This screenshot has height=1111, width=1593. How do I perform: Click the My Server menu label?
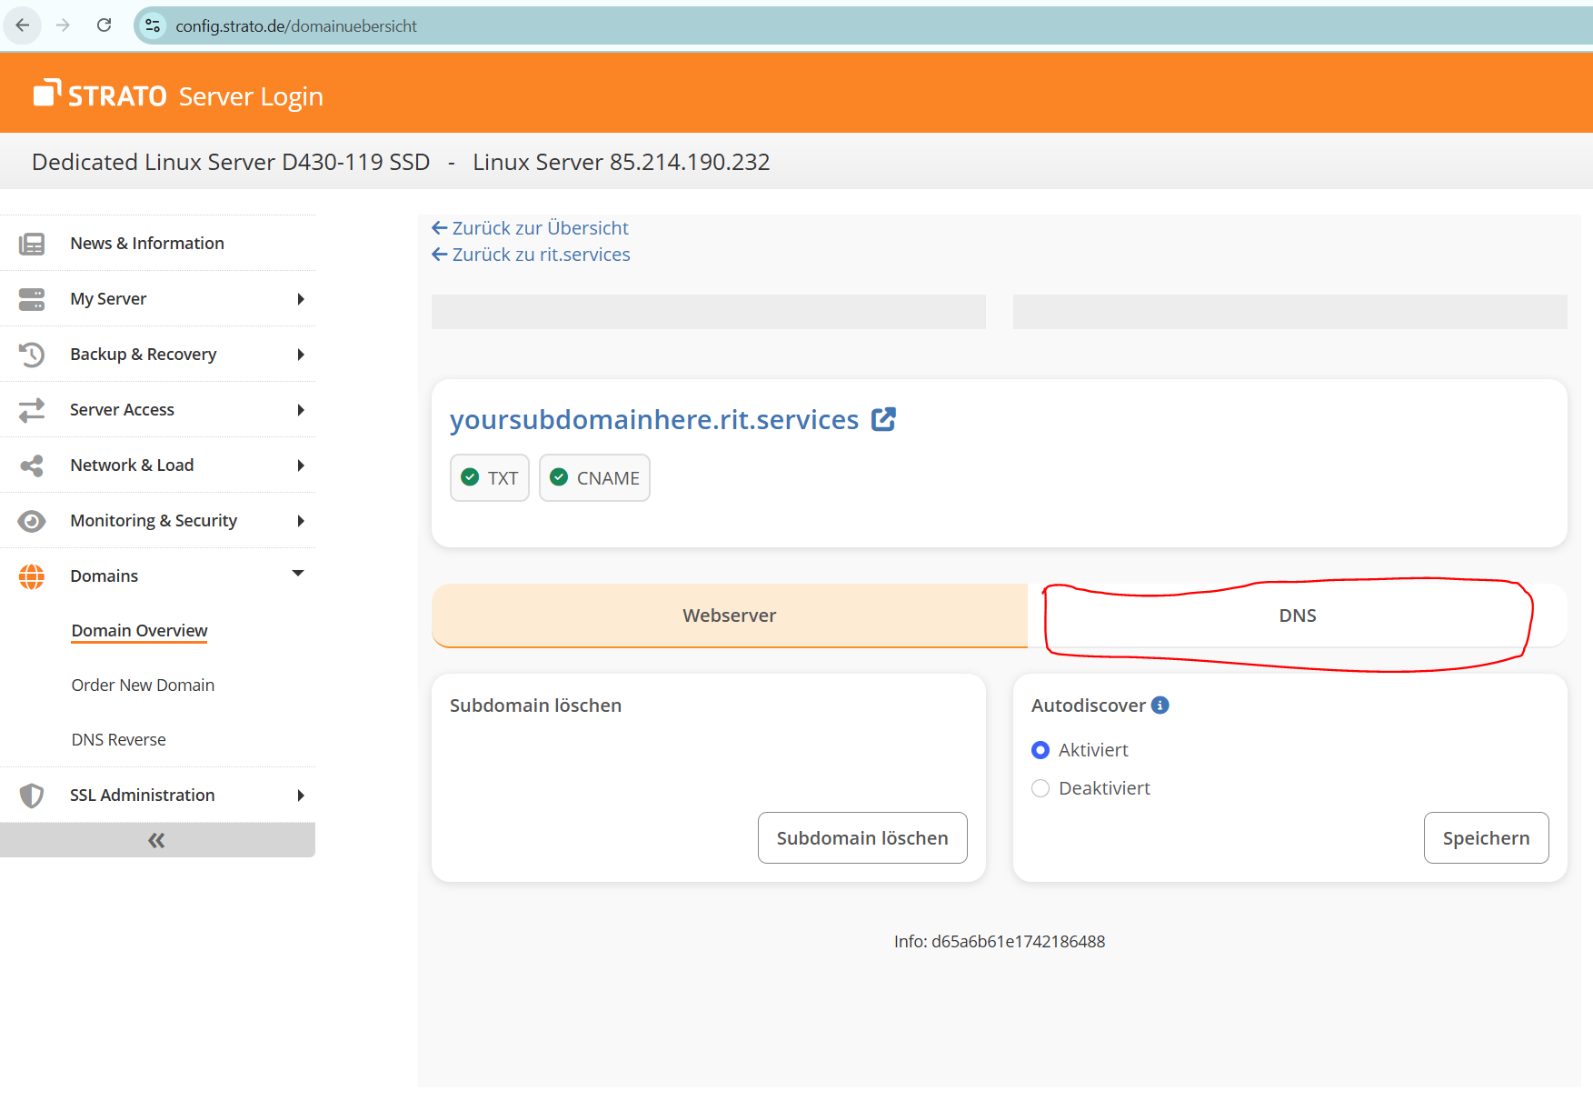[x=108, y=299]
